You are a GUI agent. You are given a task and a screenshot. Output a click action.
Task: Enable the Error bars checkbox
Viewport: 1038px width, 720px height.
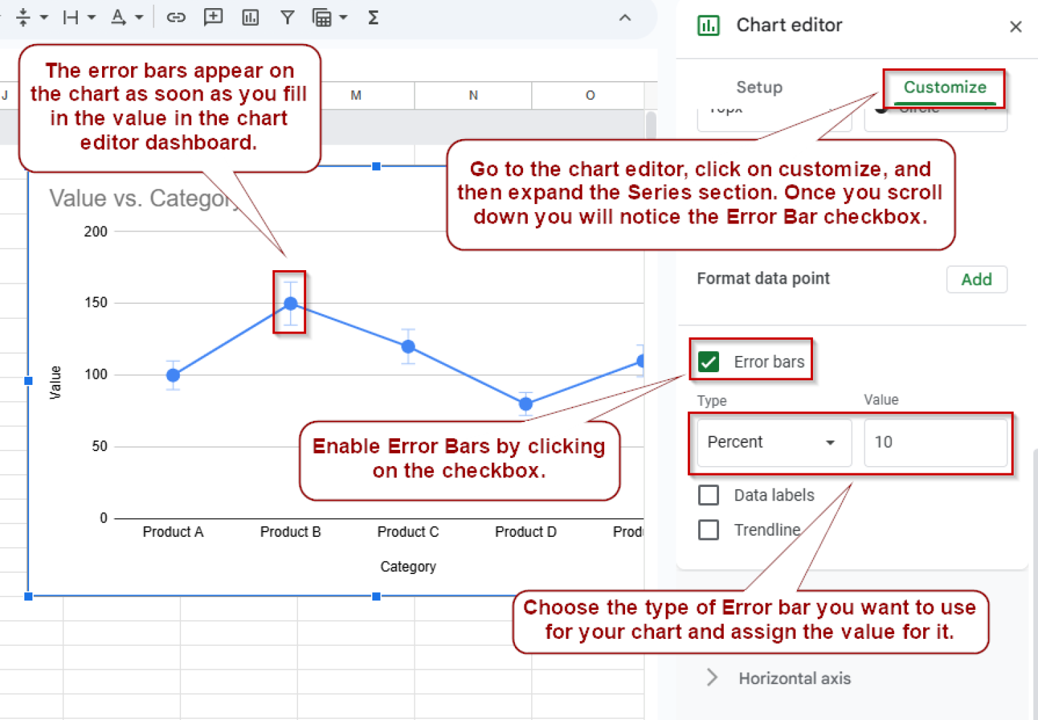coord(708,362)
